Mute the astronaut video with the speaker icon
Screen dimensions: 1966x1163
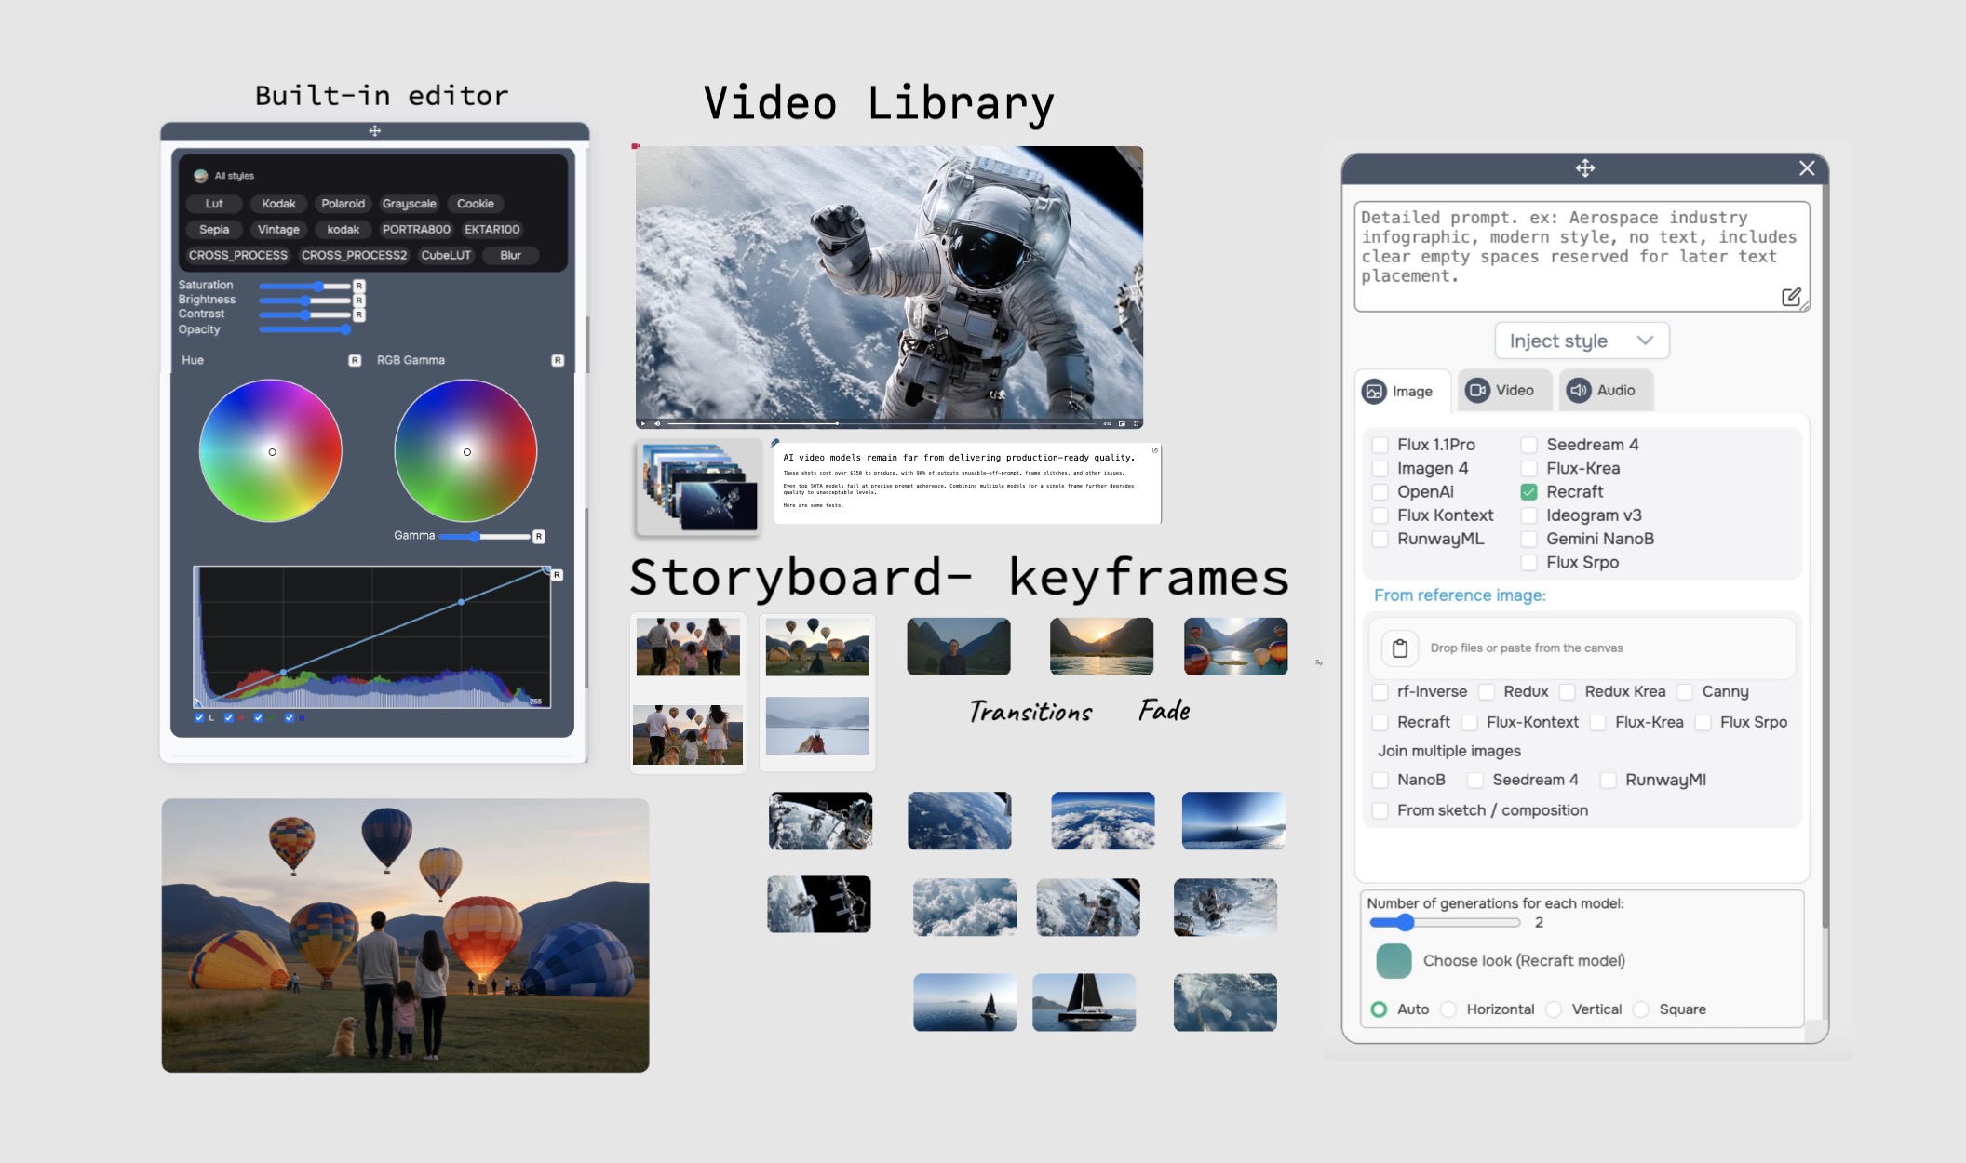tap(657, 423)
